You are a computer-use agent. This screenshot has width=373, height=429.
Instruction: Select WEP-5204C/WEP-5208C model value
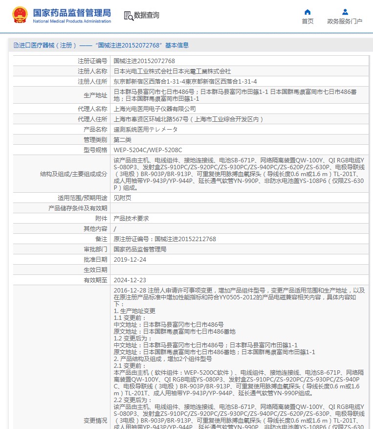pos(148,150)
